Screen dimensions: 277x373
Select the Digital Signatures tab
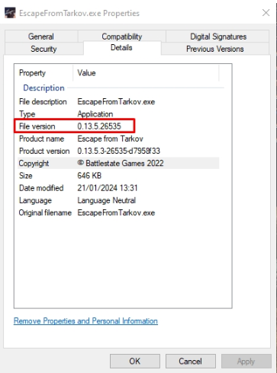click(x=218, y=37)
